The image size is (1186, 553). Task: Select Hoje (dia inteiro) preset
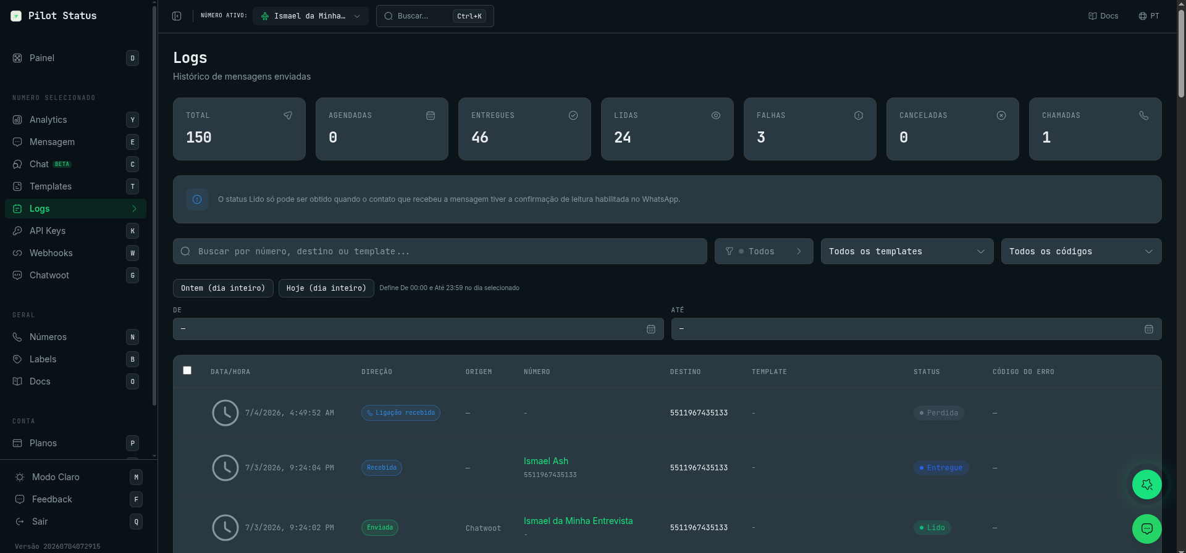coord(326,288)
